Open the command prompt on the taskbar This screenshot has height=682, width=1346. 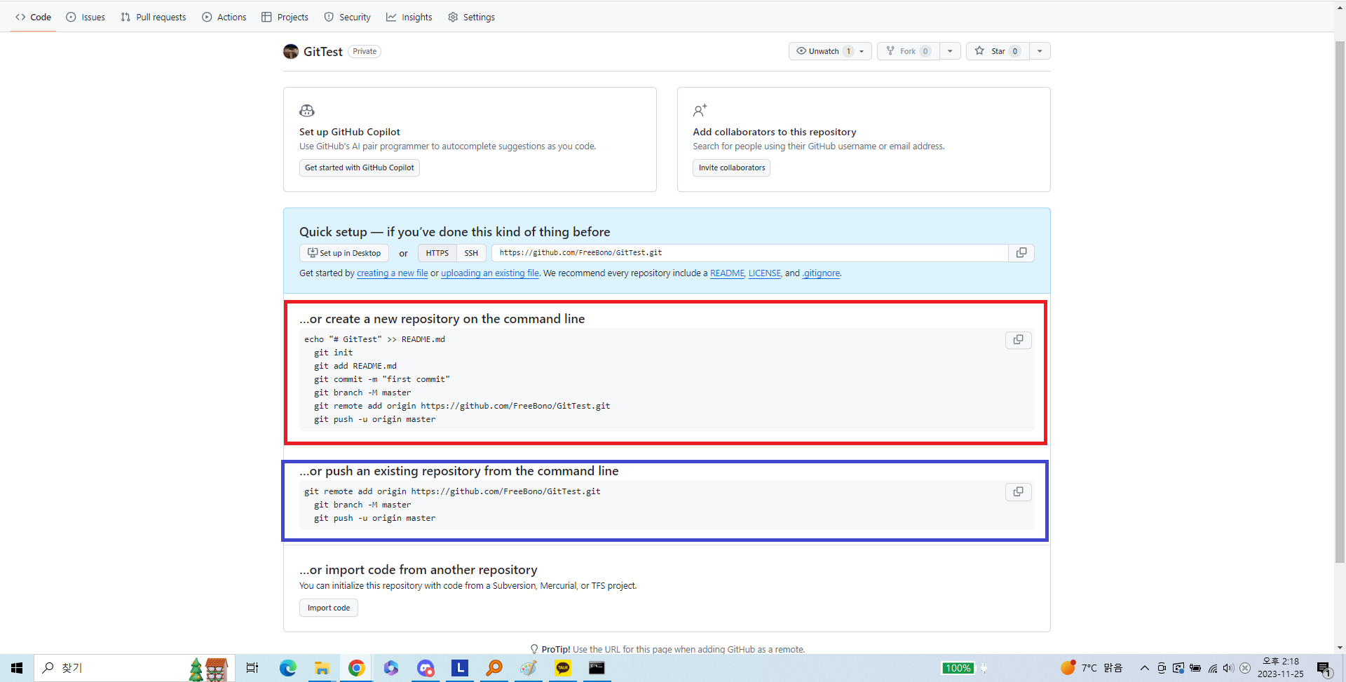coord(597,668)
